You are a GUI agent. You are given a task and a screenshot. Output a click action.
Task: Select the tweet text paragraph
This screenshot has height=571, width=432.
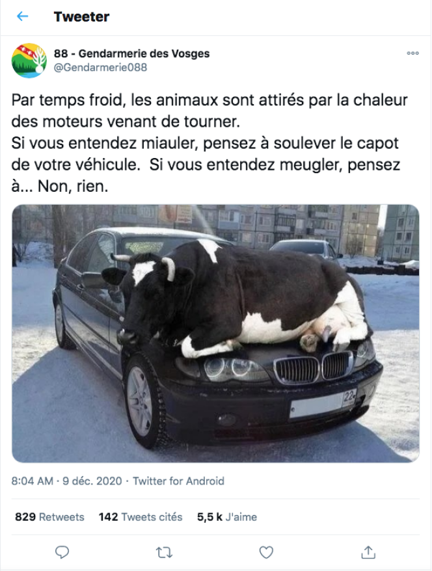coord(209,143)
